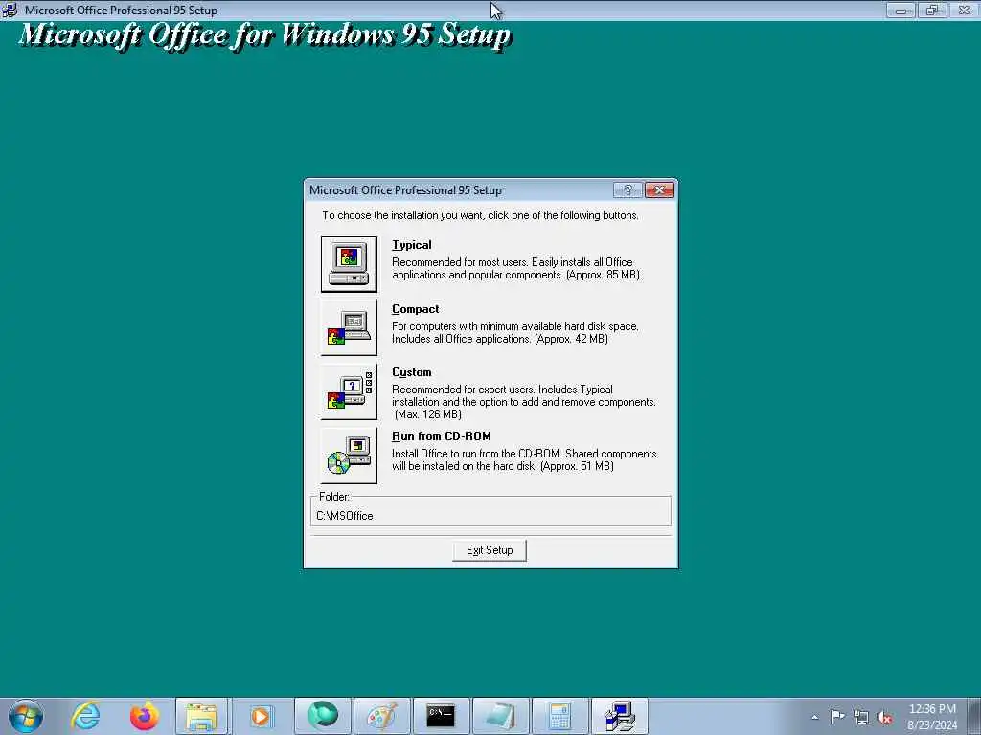Open the Calculator taskbar icon
981x735 pixels.
[559, 716]
